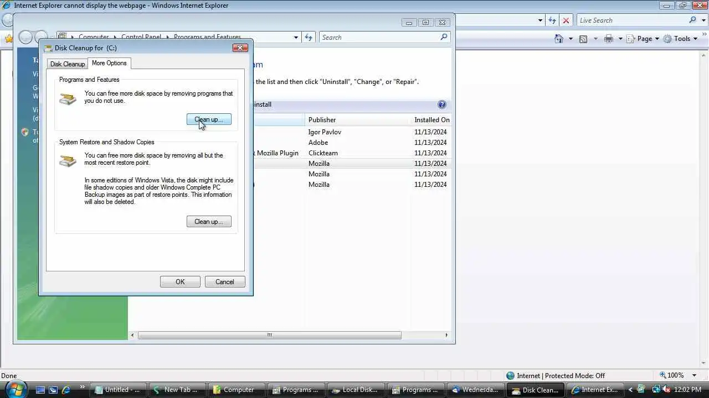Switch to the Disk Cleanup tab
Viewport: 709px width, 398px height.
68,64
